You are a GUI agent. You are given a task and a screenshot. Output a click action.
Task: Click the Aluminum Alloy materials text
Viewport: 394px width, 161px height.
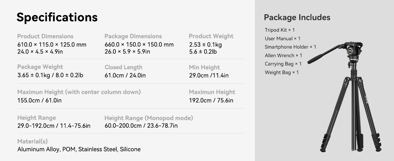point(38,149)
